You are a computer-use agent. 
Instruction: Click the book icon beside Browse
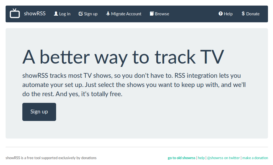point(152,14)
